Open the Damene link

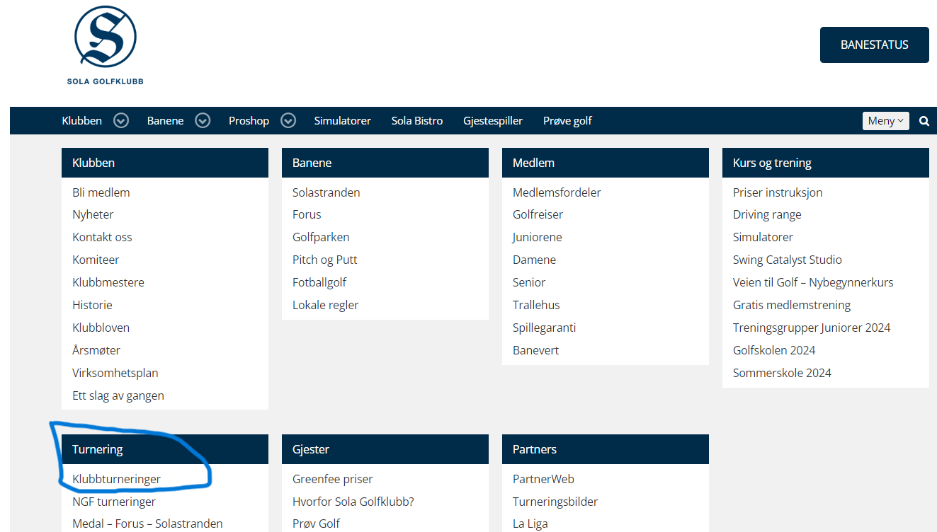535,260
